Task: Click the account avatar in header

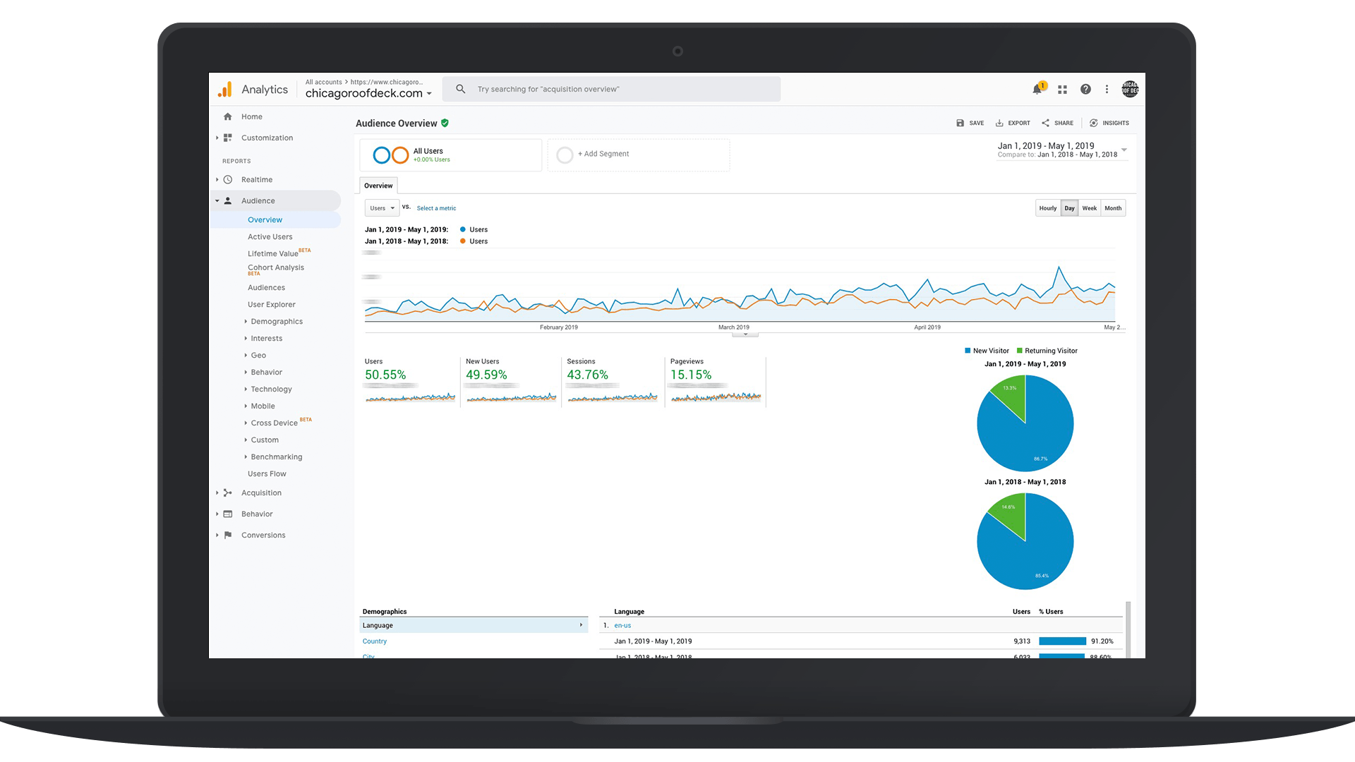Action: [x=1130, y=89]
